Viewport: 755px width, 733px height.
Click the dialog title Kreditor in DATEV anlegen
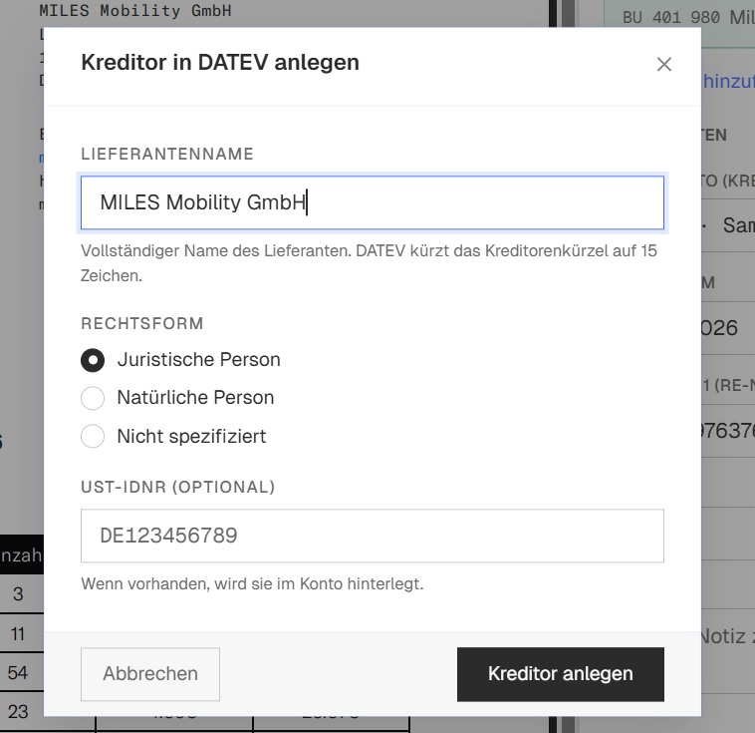pos(220,63)
